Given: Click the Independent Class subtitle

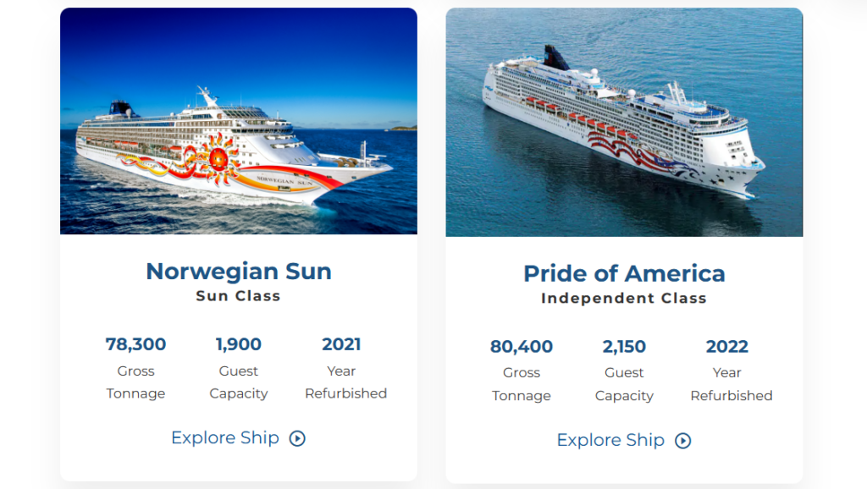Looking at the screenshot, I should [x=624, y=299].
